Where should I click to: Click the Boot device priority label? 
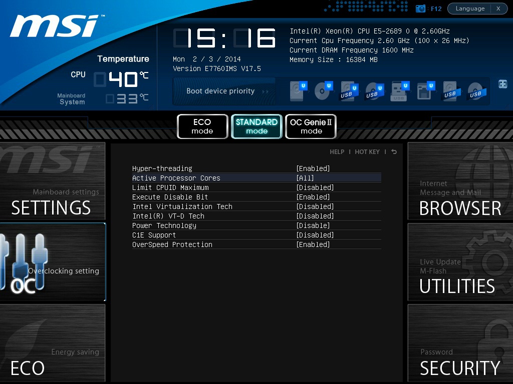(x=220, y=91)
